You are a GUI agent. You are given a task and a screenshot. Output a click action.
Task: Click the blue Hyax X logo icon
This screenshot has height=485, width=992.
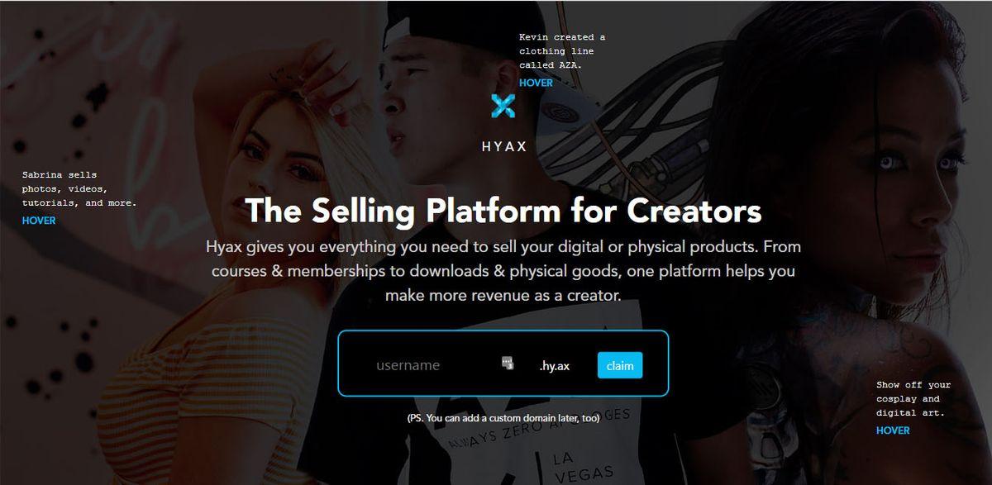click(503, 106)
